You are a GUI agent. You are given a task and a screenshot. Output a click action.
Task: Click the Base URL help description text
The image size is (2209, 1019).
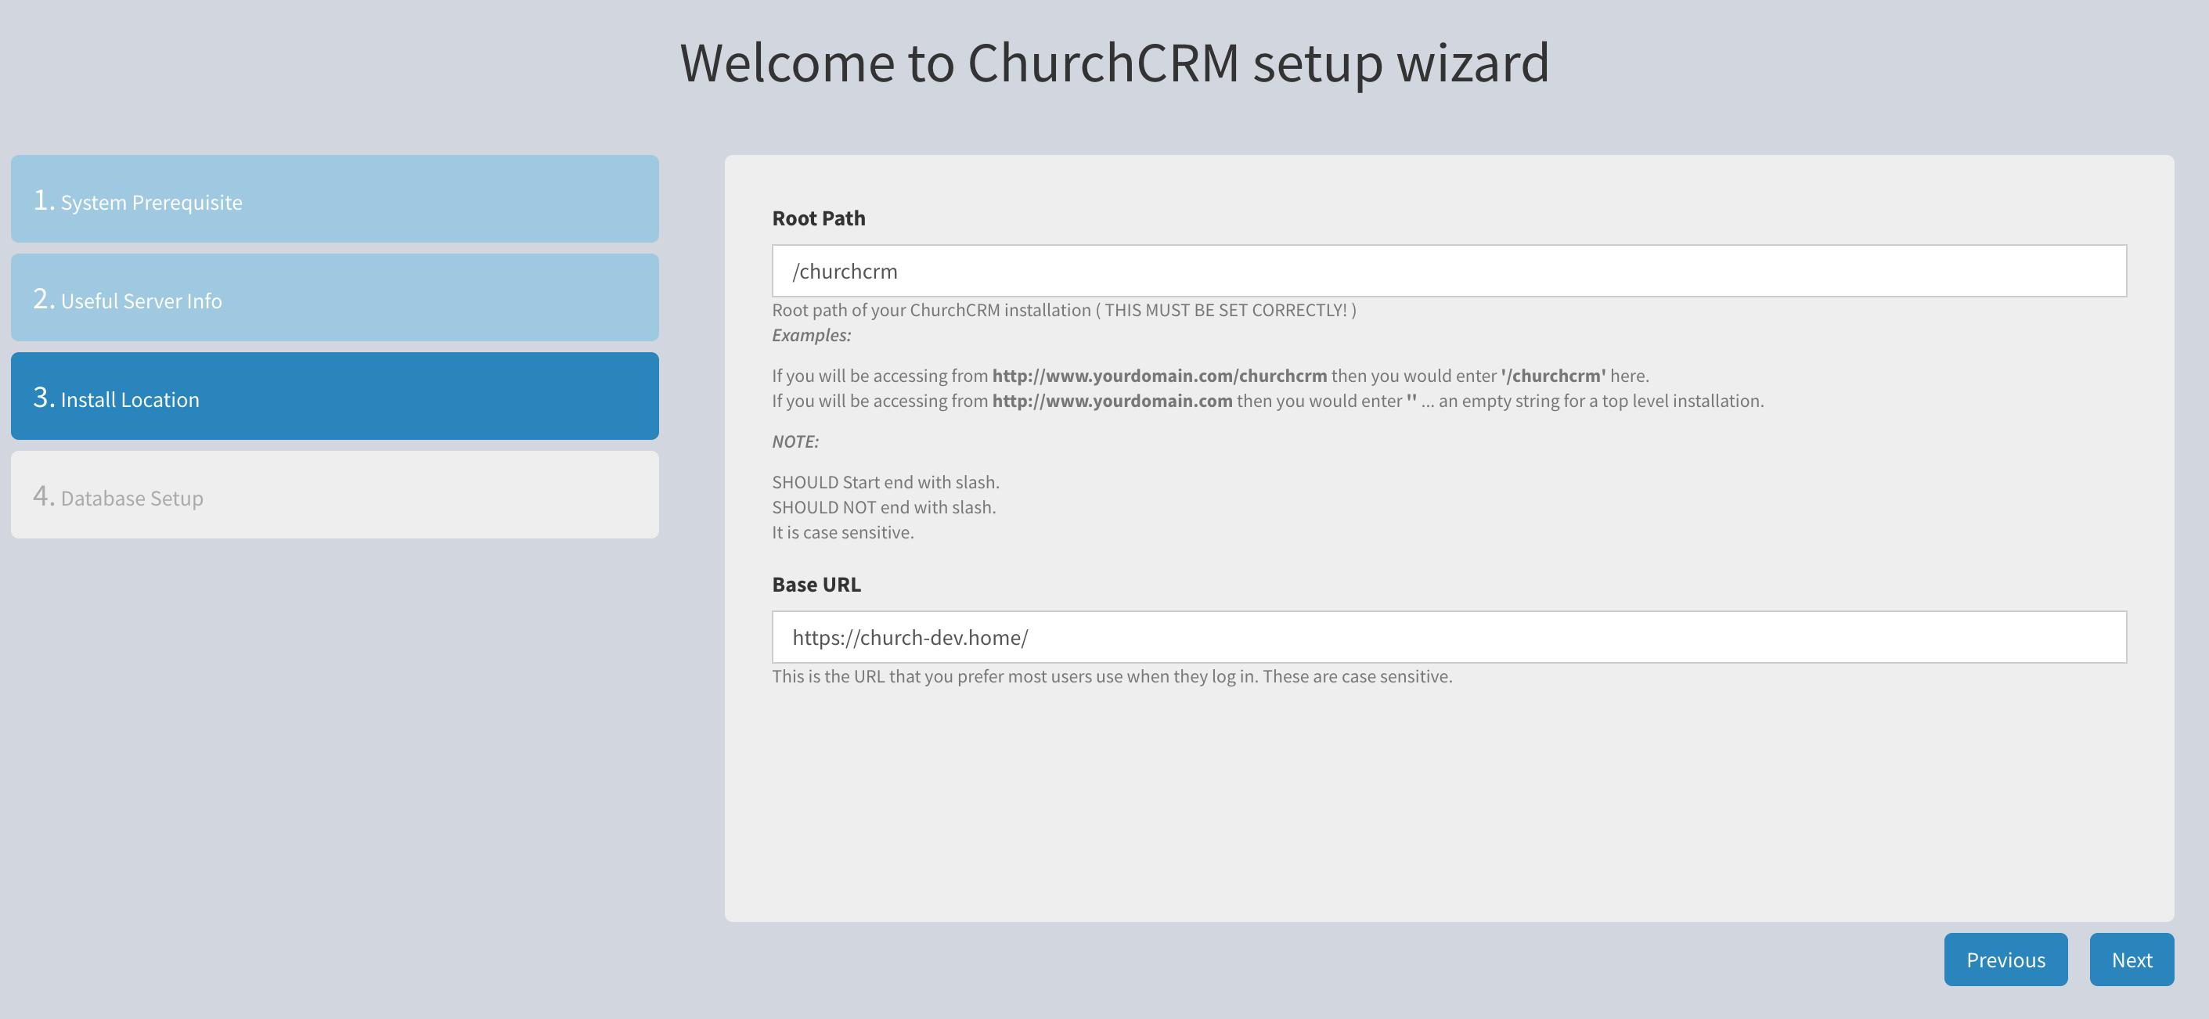click(1112, 676)
